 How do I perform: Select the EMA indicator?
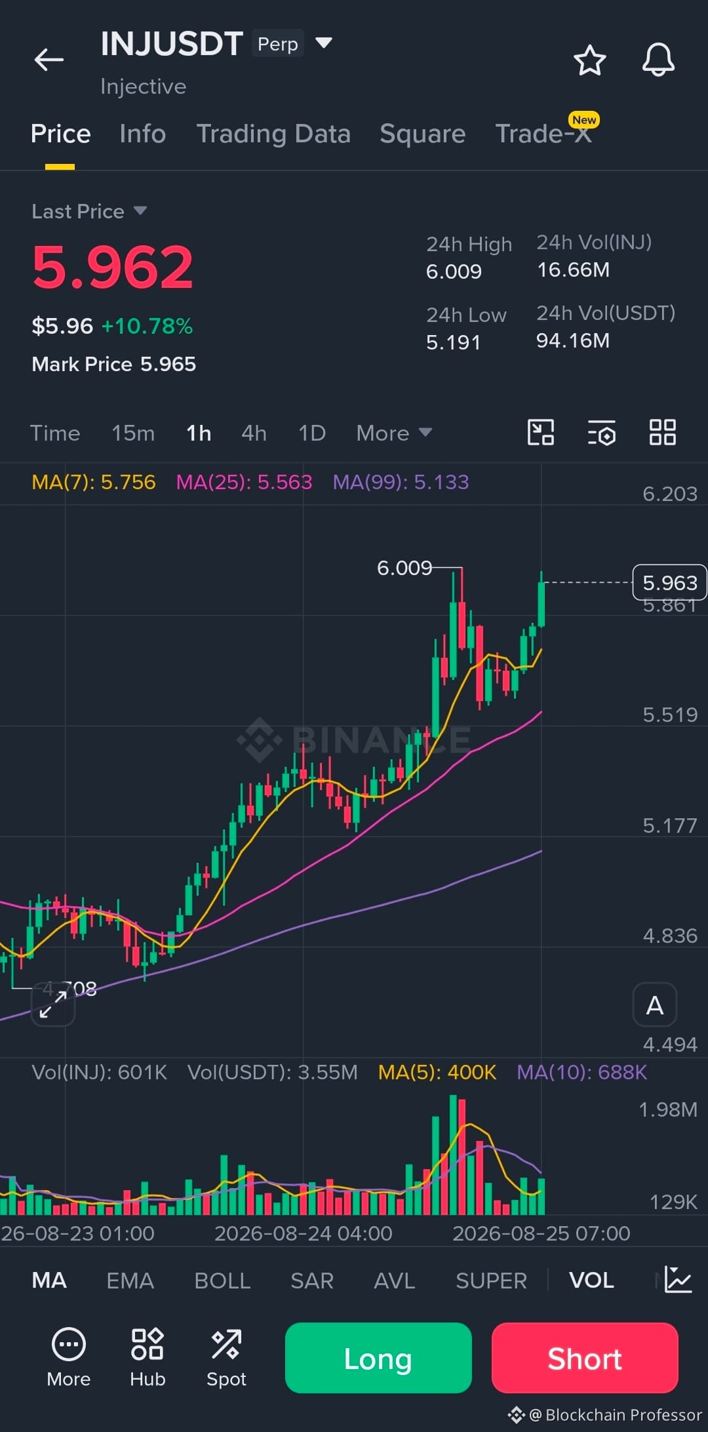tap(130, 1281)
